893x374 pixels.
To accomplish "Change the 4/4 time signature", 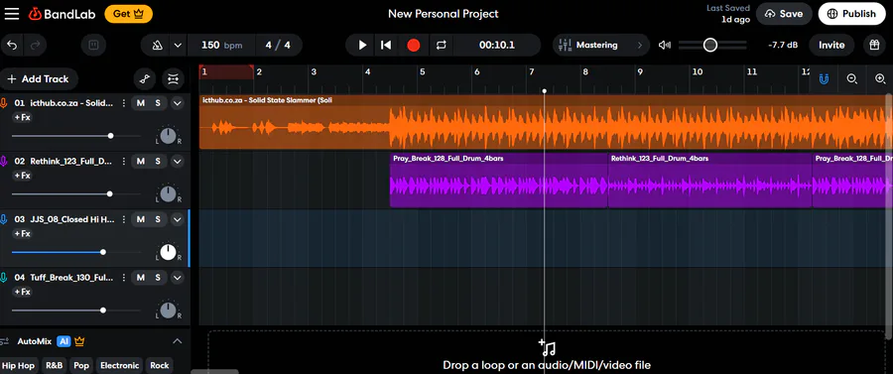I will click(279, 45).
